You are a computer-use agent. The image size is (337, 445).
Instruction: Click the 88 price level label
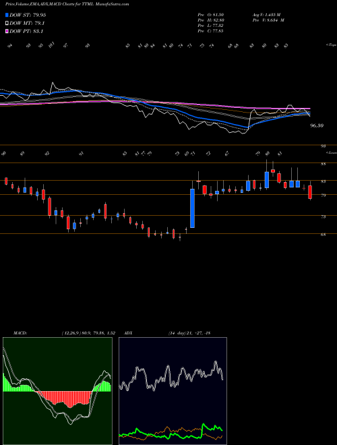tap(324, 164)
